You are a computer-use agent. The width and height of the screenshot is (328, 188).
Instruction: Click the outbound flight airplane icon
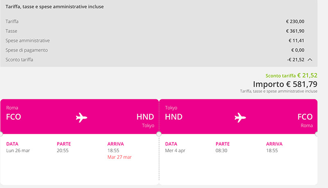click(x=82, y=117)
